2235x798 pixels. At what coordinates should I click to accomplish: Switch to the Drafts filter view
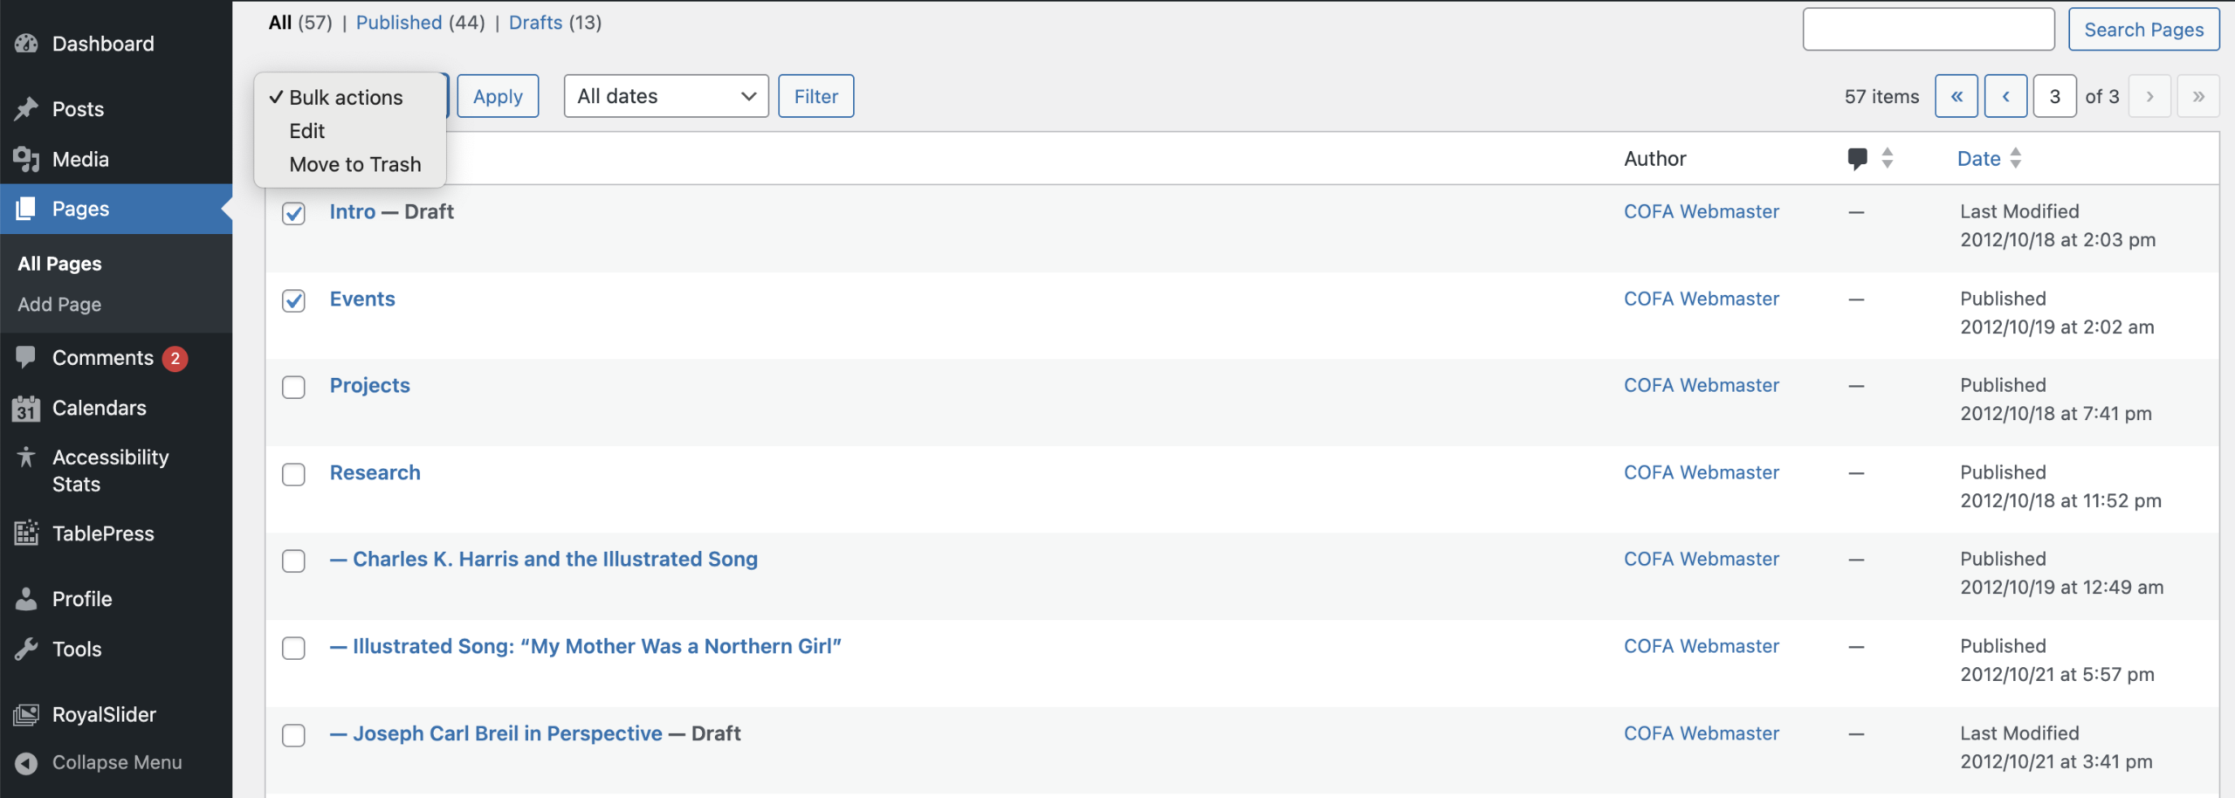535,23
